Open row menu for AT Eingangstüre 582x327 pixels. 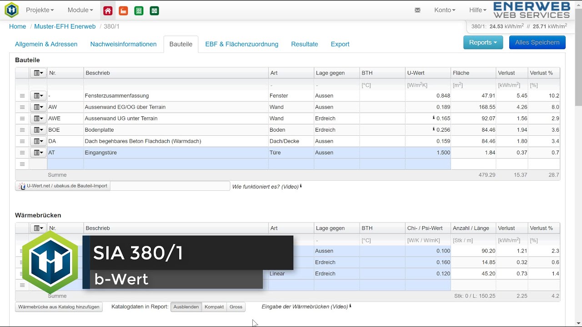[x=38, y=153]
